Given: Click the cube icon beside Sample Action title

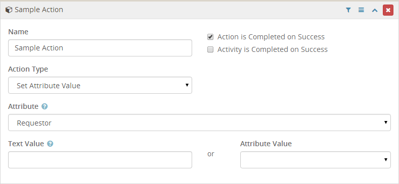Looking at the screenshot, I should click(9, 10).
